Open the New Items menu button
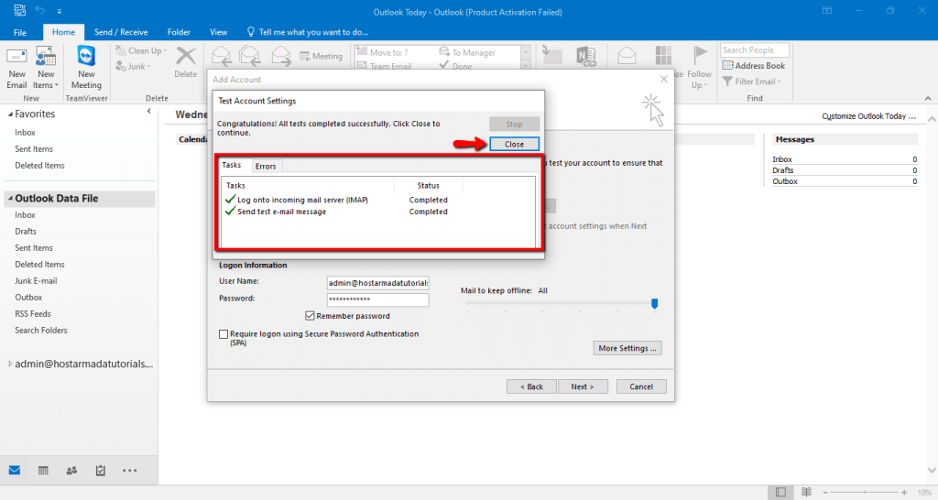 click(46, 68)
